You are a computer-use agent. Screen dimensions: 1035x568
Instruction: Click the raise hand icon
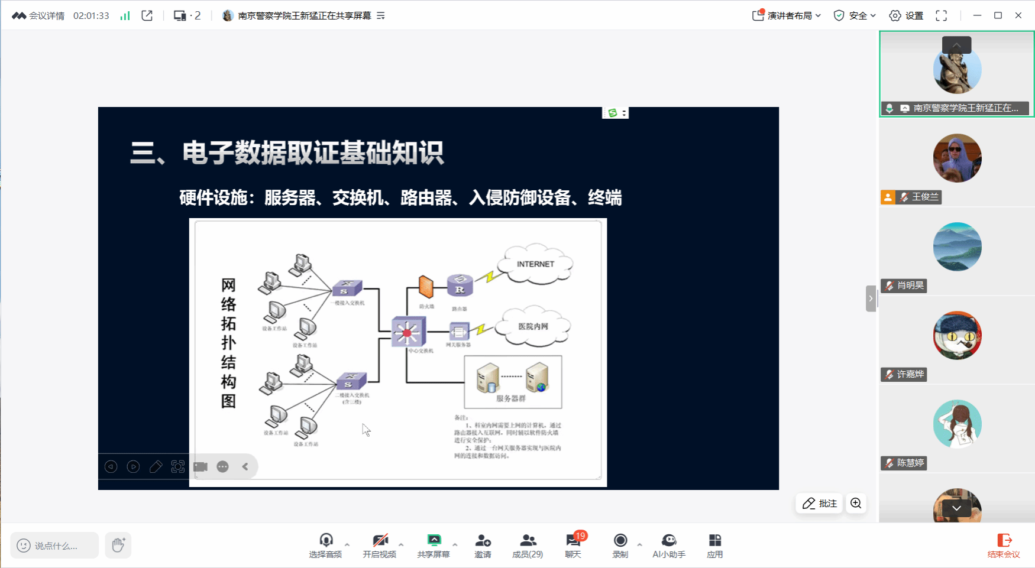[118, 545]
